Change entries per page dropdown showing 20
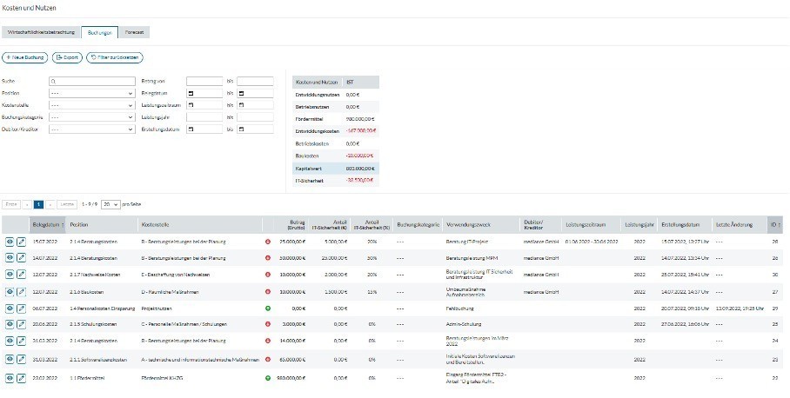Image resolution: width=790 pixels, height=398 pixels. pyautogui.click(x=110, y=205)
